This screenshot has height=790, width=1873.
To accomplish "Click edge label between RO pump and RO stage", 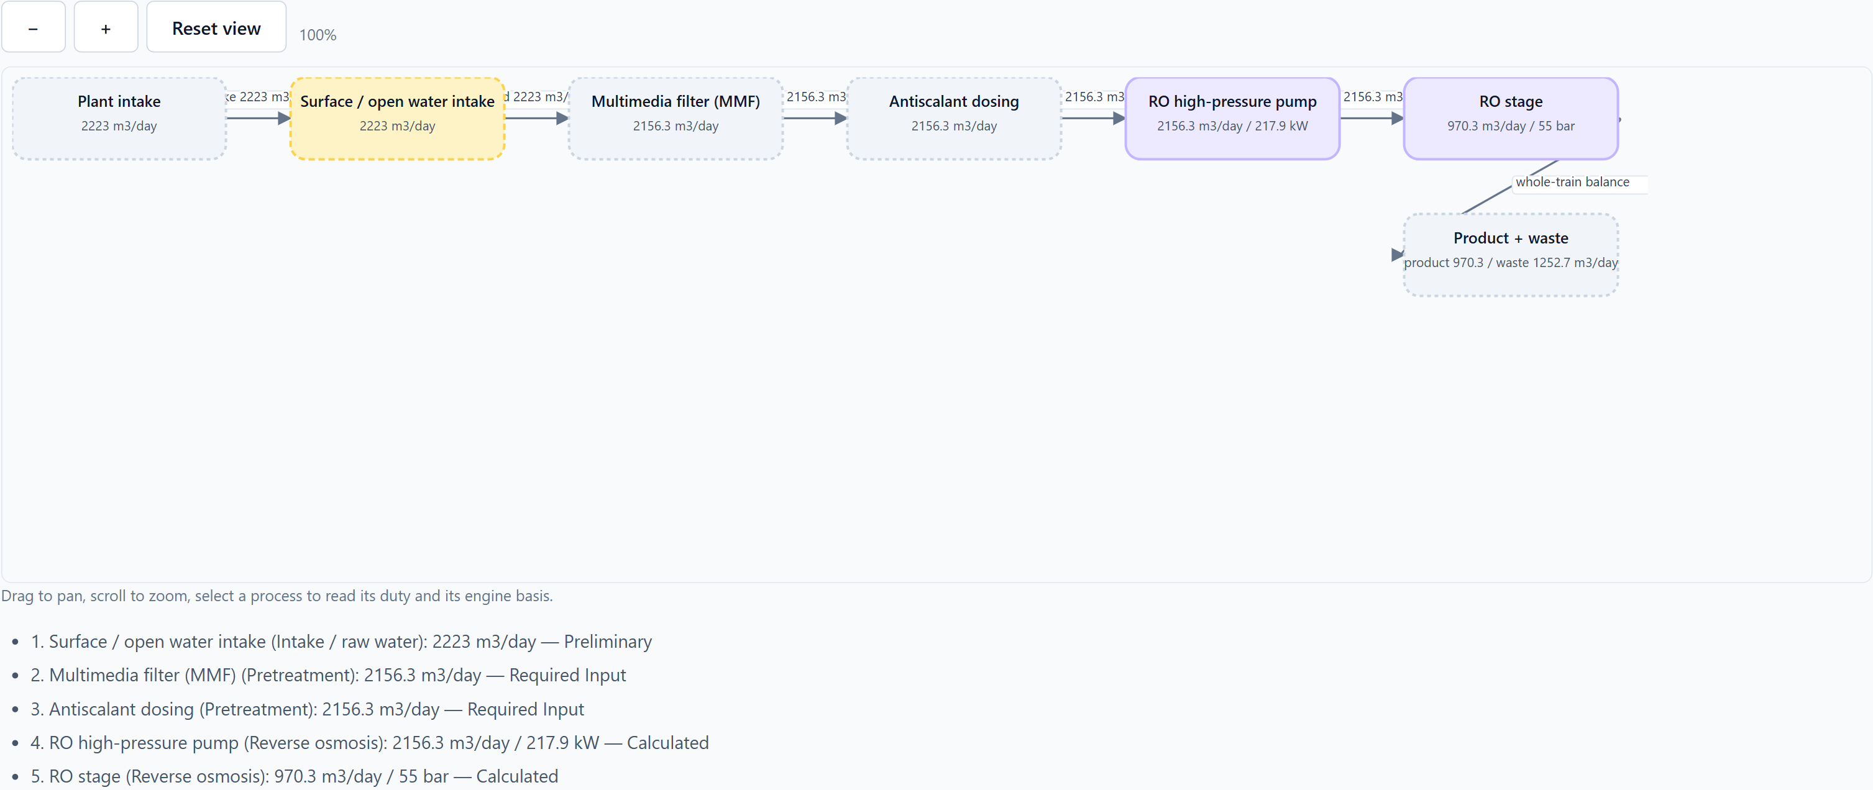I will [x=1372, y=97].
